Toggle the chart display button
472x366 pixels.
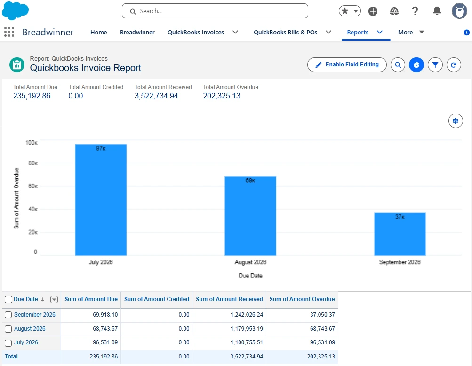click(x=416, y=65)
